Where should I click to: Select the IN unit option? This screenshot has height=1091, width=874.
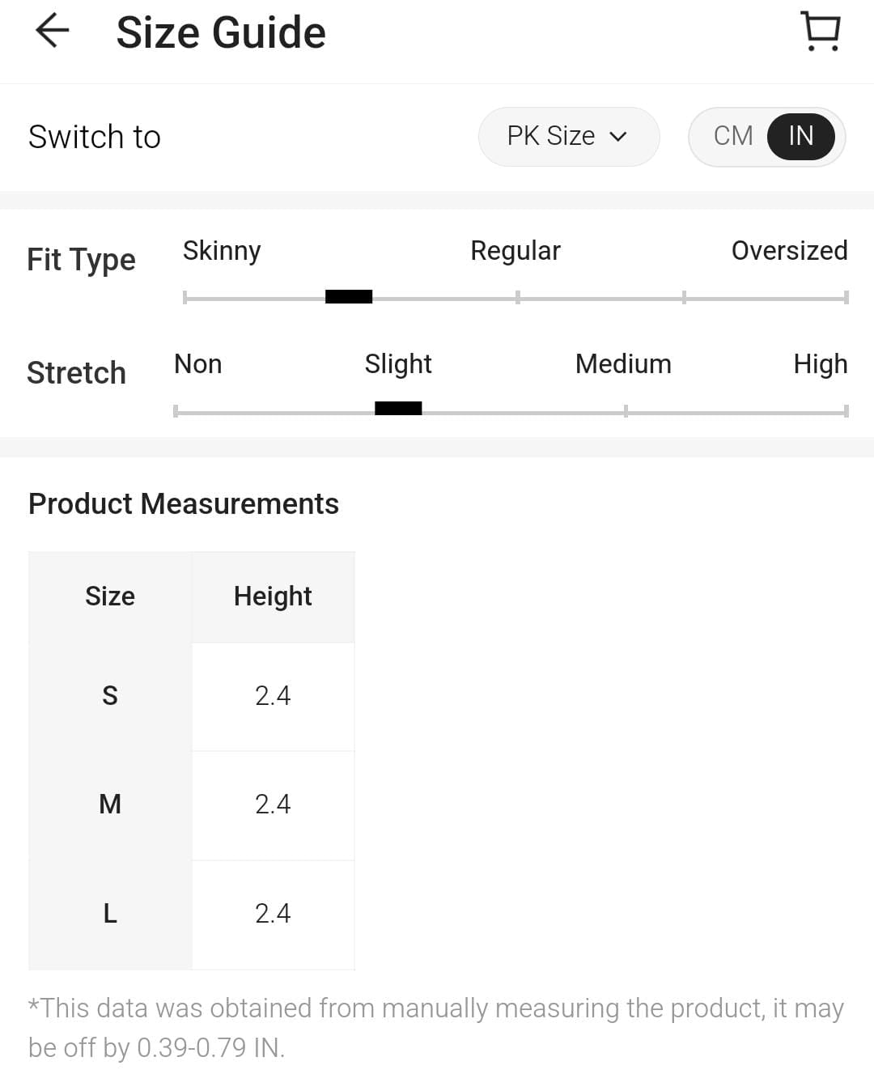click(x=800, y=136)
